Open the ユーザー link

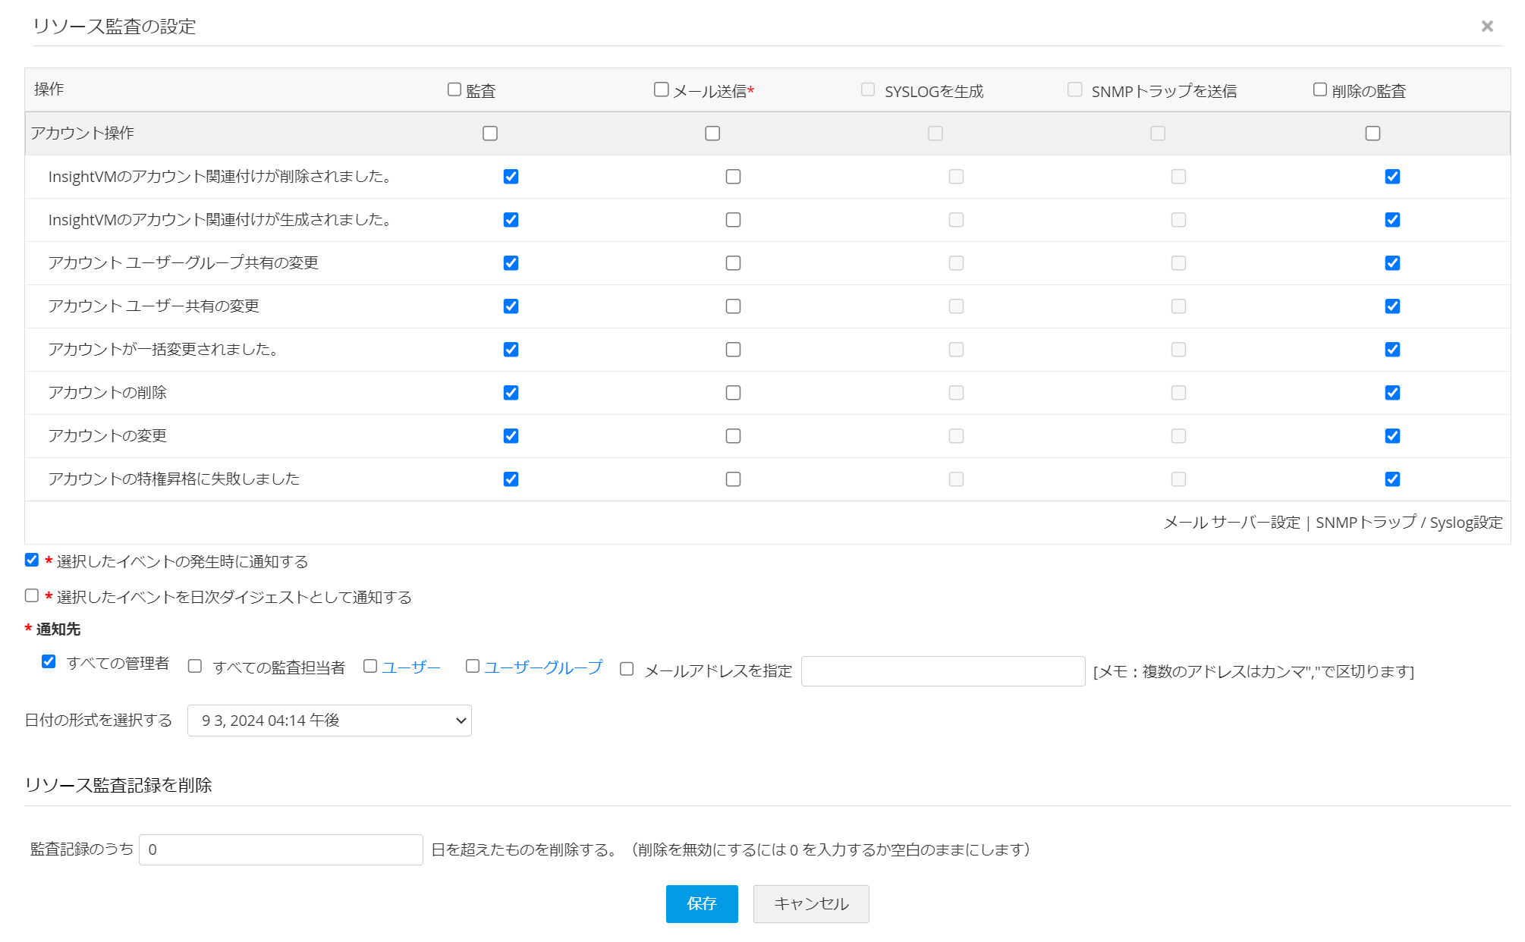pos(410,667)
